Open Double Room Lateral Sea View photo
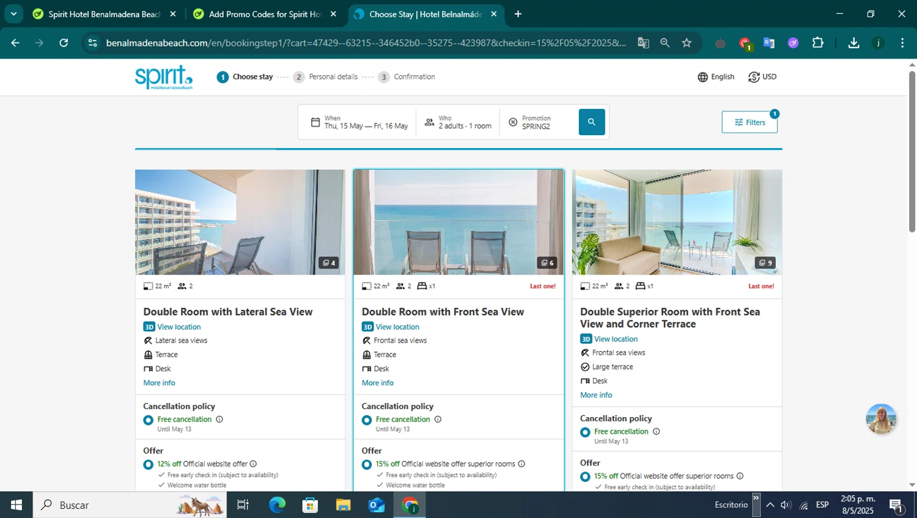Screen dimensions: 917x518 tap(240, 222)
